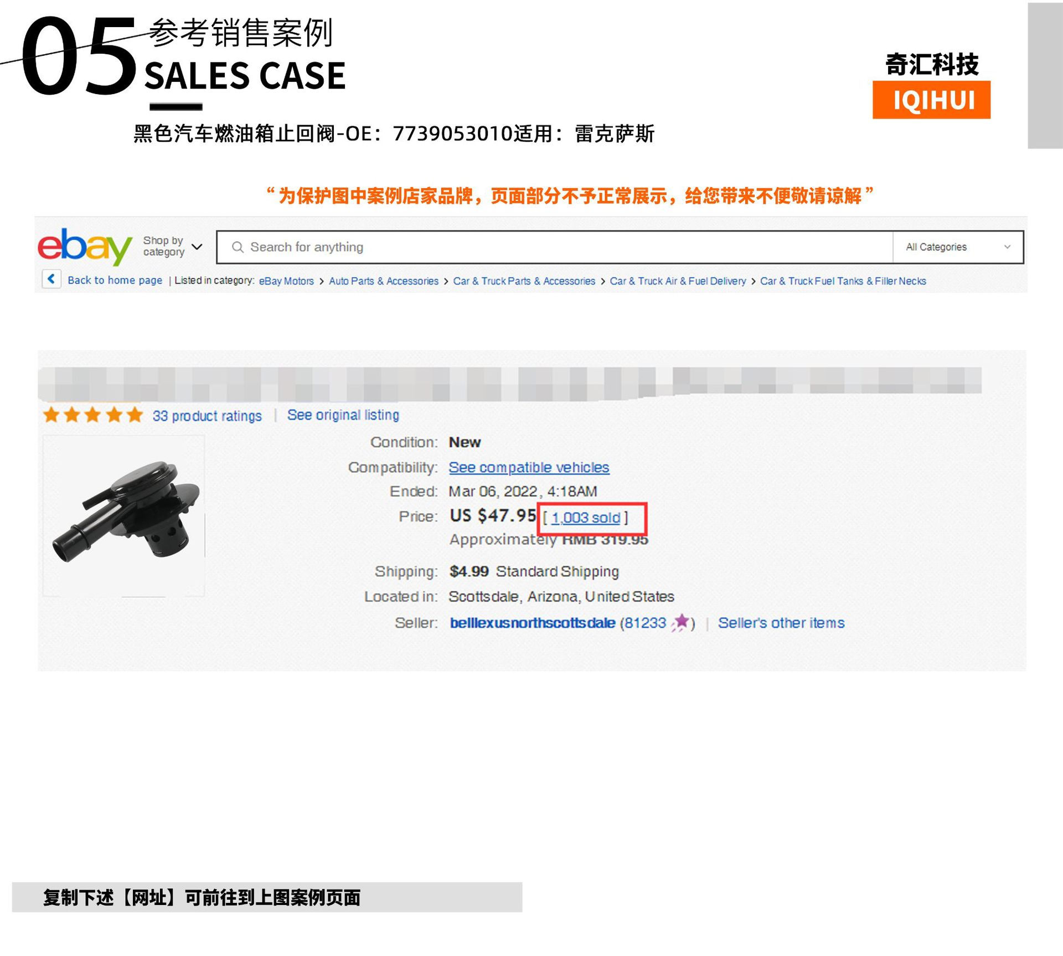This screenshot has width=1063, height=956.
Task: Open the All Categories dropdown
Action: [958, 247]
